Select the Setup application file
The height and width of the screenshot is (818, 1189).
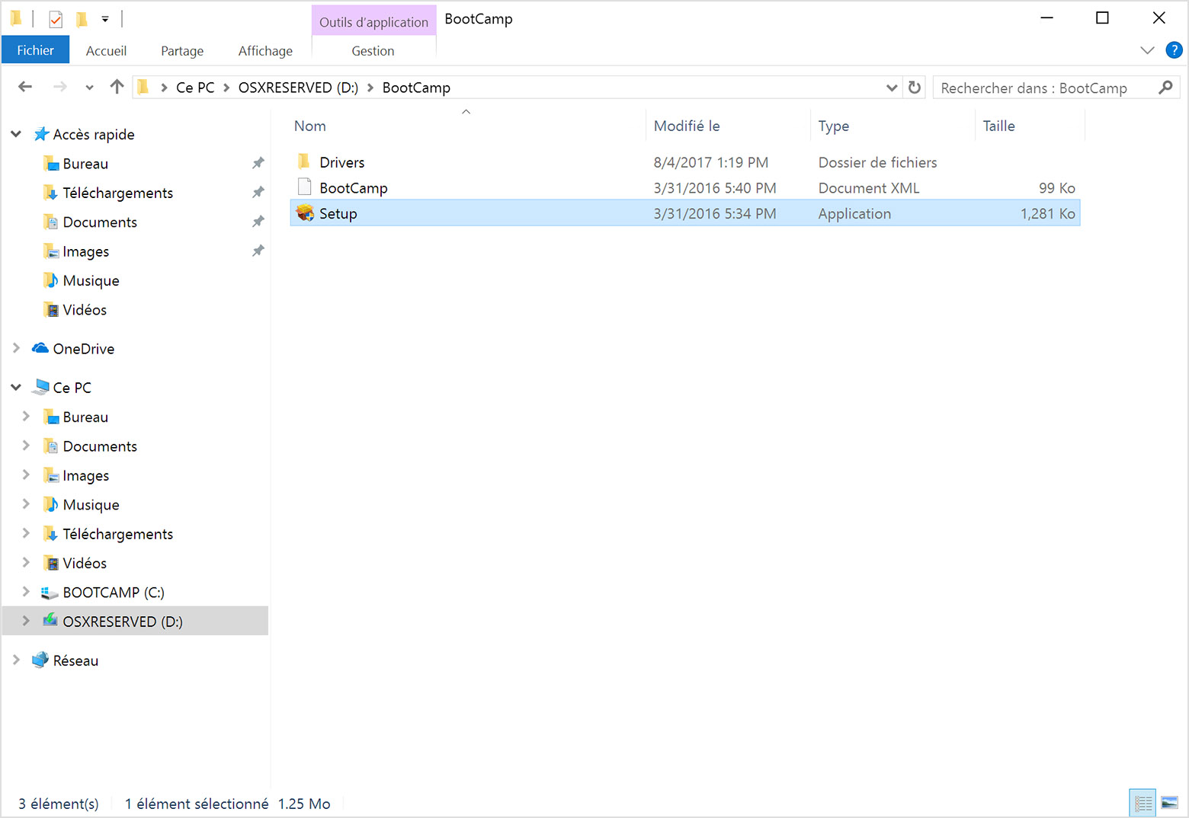point(338,214)
